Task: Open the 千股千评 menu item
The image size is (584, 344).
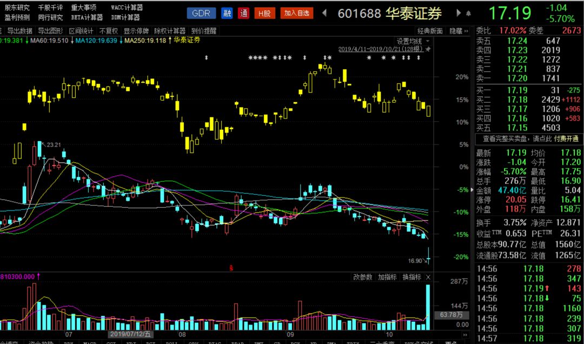Action: point(50,8)
